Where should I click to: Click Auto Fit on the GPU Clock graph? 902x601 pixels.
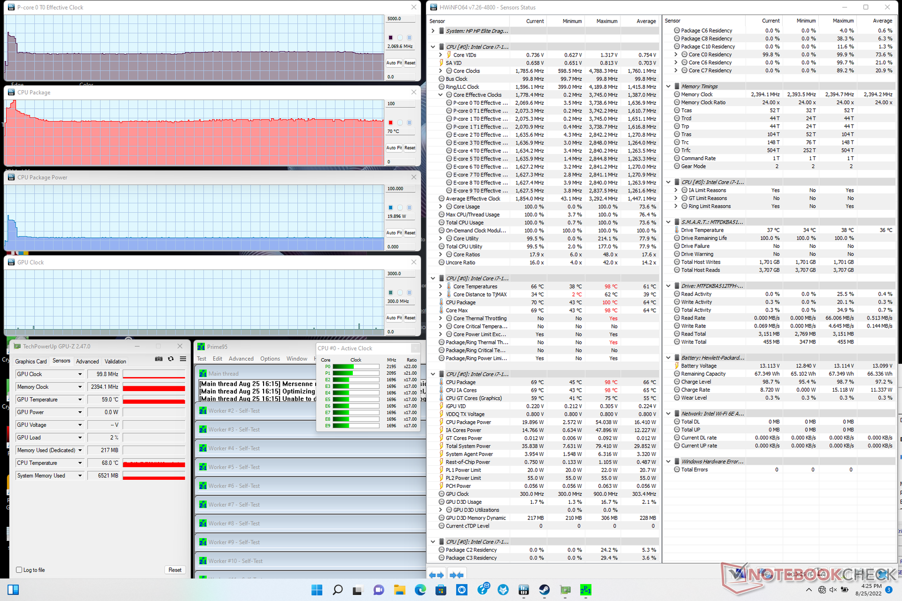pyautogui.click(x=394, y=318)
